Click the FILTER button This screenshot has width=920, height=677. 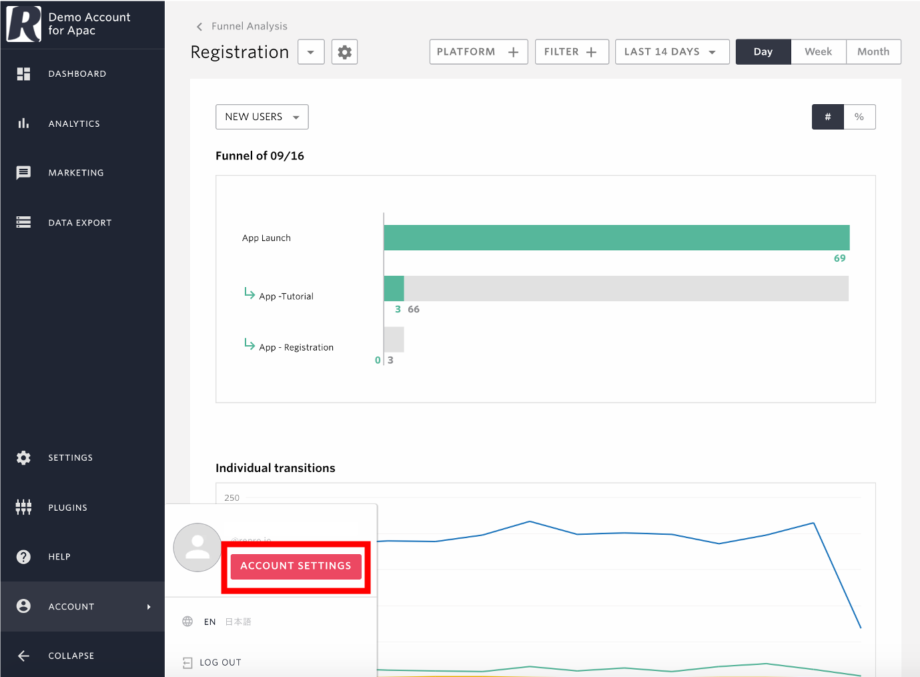[x=572, y=51]
